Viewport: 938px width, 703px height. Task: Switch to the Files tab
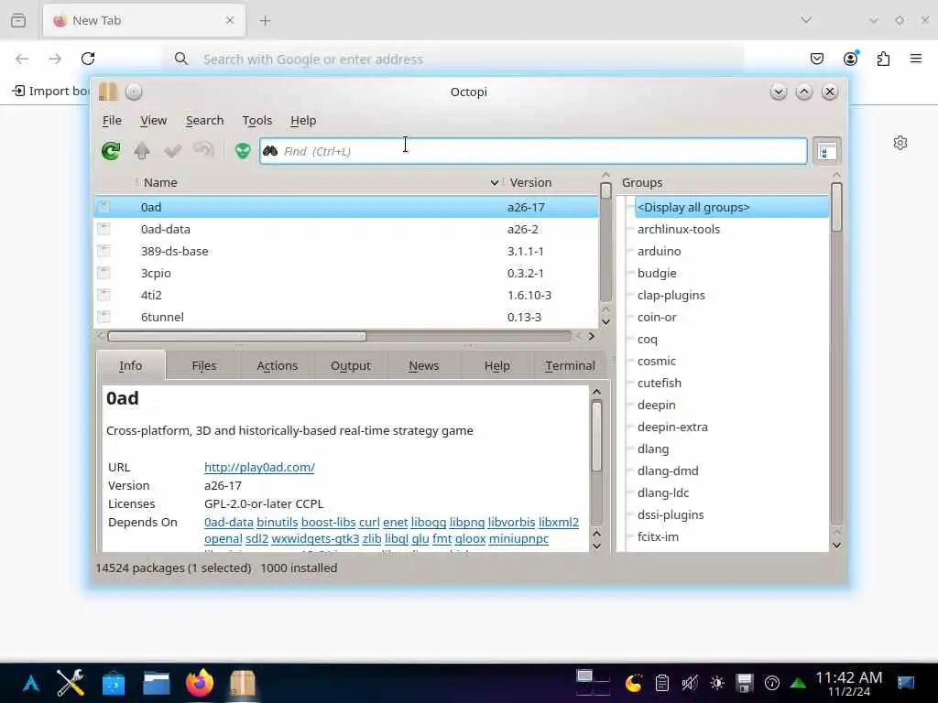pos(204,365)
